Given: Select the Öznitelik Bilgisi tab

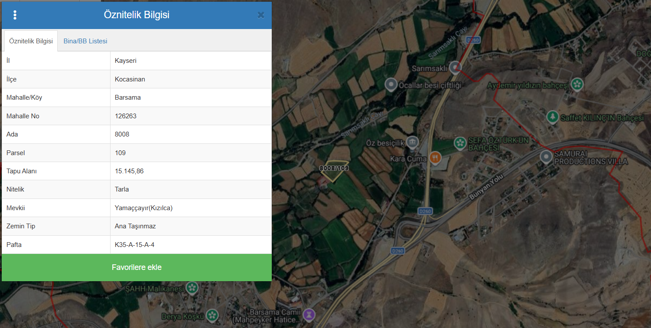Looking at the screenshot, I should click(31, 41).
